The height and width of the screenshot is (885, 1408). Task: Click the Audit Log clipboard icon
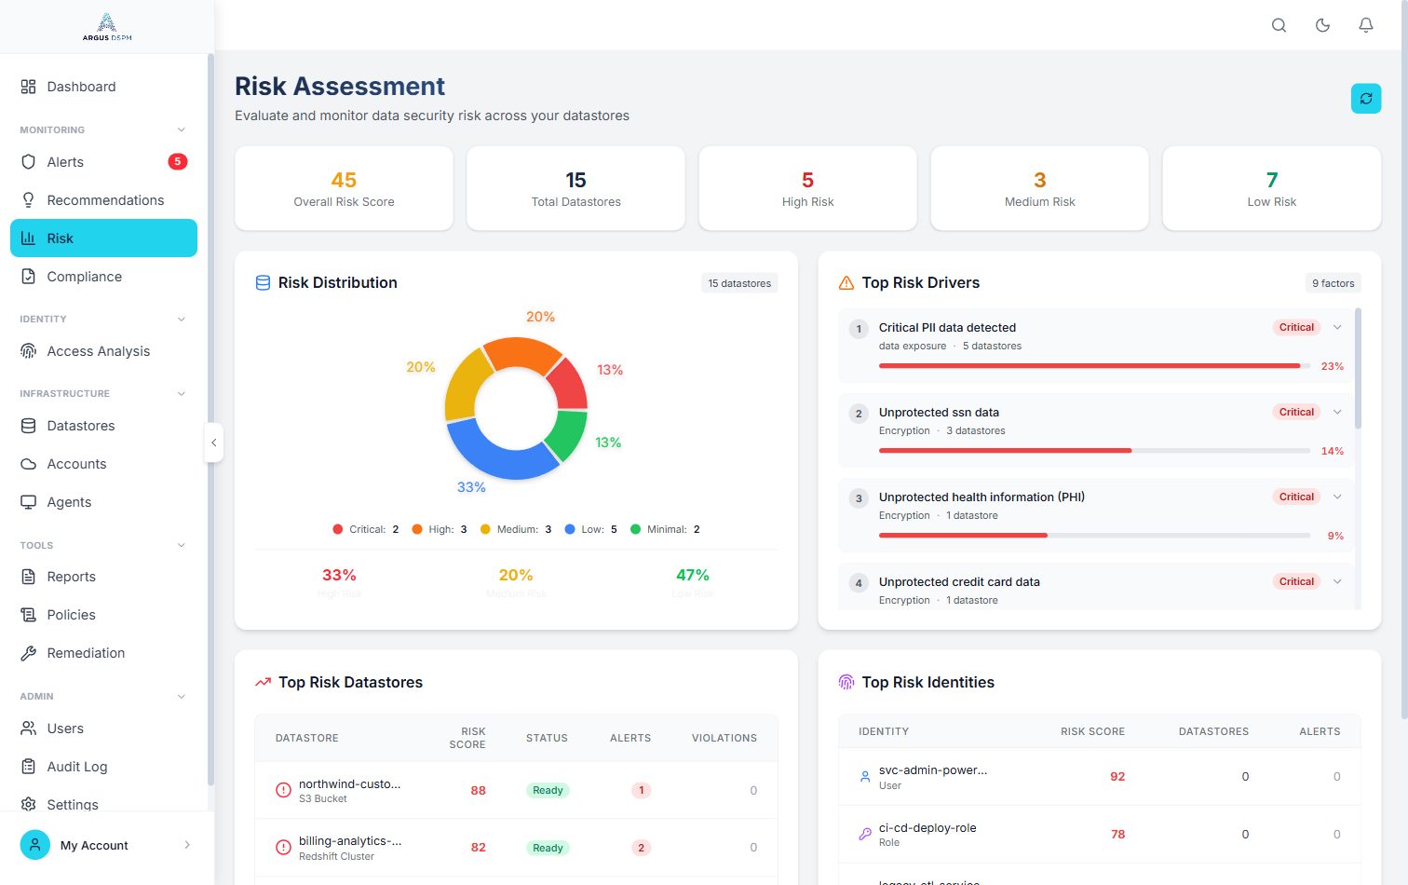coord(29,767)
